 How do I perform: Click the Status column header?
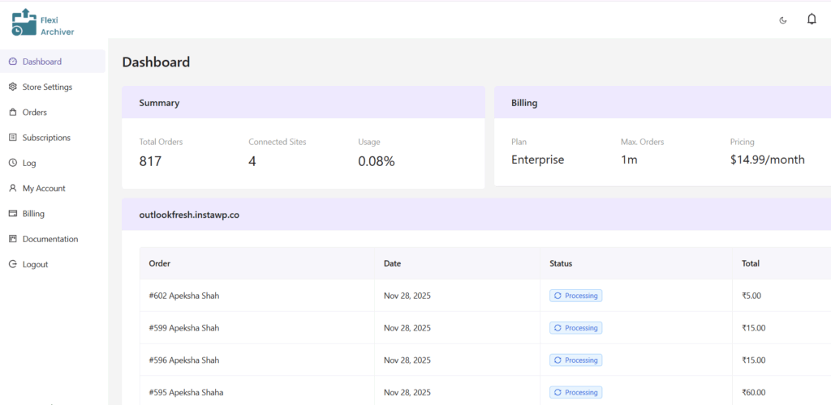click(x=561, y=263)
